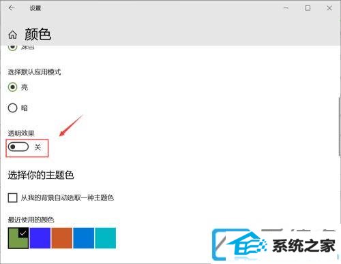Image resolution: width=341 pixels, height=264 pixels.
Task: Close the Settings window
Action: pyautogui.click(x=329, y=8)
